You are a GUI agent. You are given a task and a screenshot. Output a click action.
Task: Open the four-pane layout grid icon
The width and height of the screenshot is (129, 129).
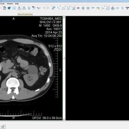tap(14, 8)
